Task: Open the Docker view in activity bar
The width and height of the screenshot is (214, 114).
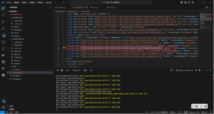Action: tap(3, 55)
